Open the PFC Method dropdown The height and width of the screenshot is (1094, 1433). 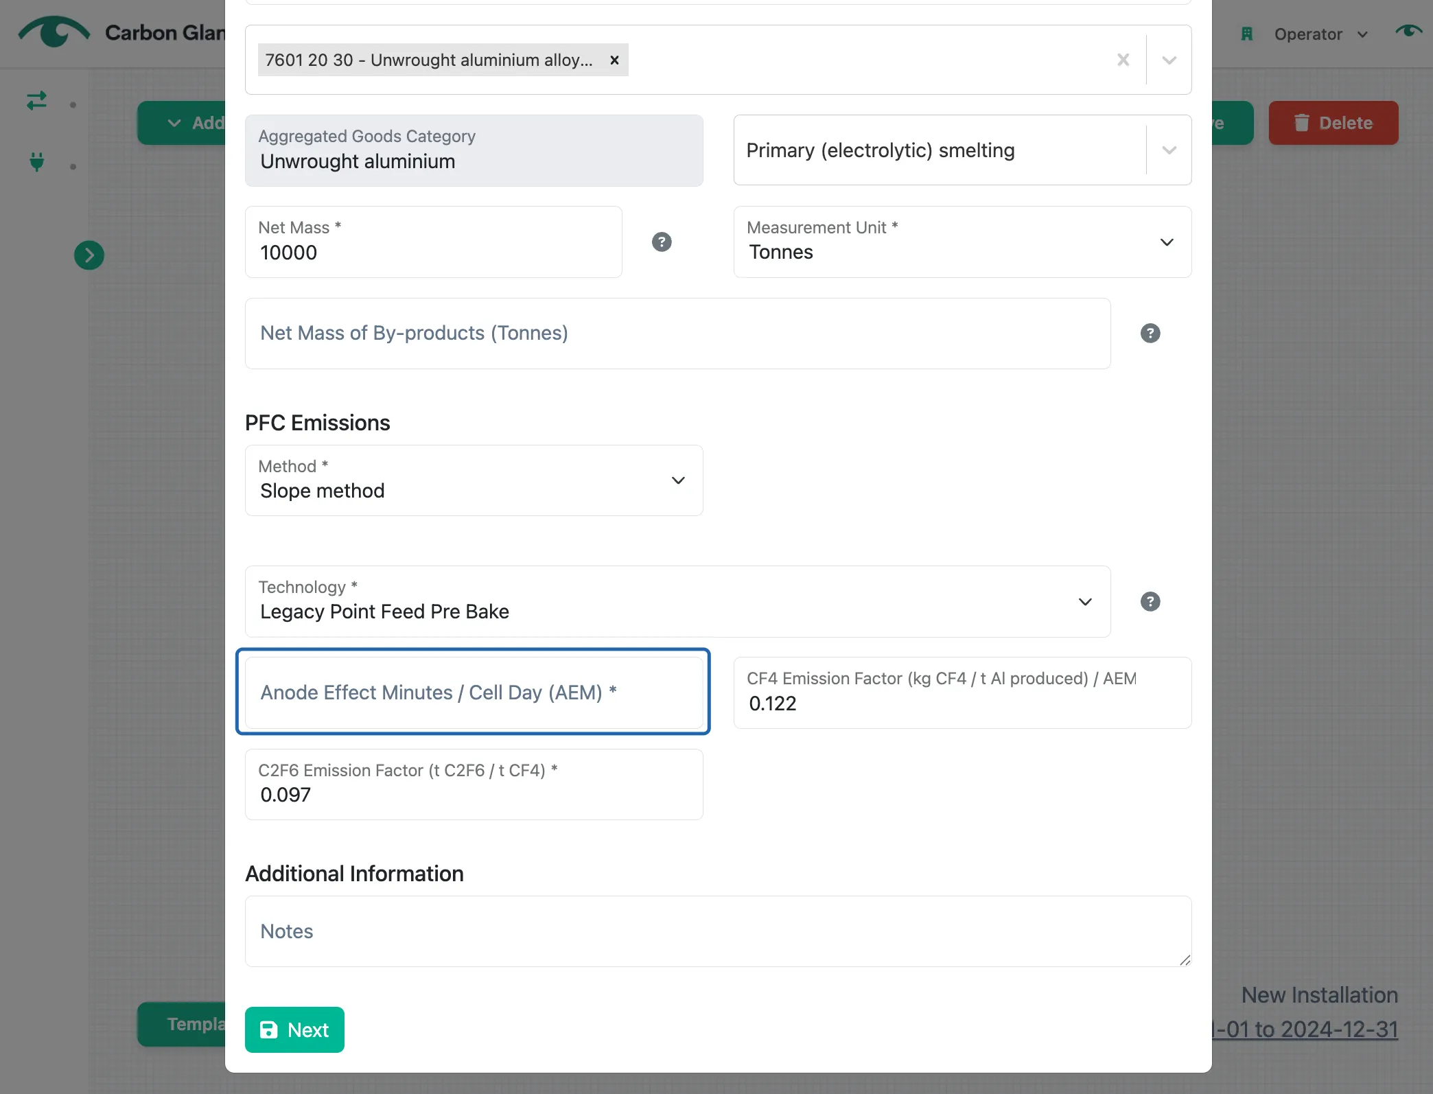(474, 480)
